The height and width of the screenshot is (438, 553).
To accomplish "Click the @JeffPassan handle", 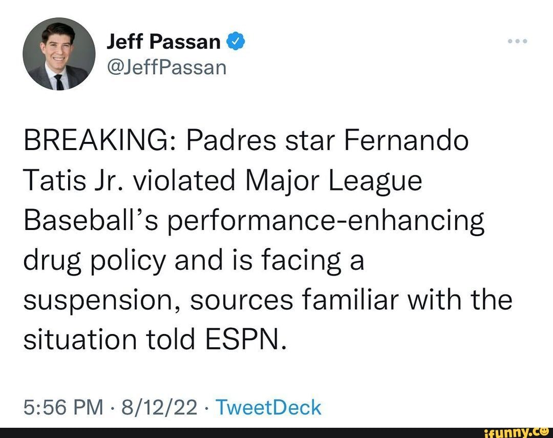I will coord(166,68).
